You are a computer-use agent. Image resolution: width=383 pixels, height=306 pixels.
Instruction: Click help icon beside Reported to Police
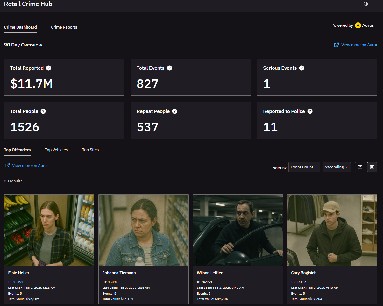point(310,111)
